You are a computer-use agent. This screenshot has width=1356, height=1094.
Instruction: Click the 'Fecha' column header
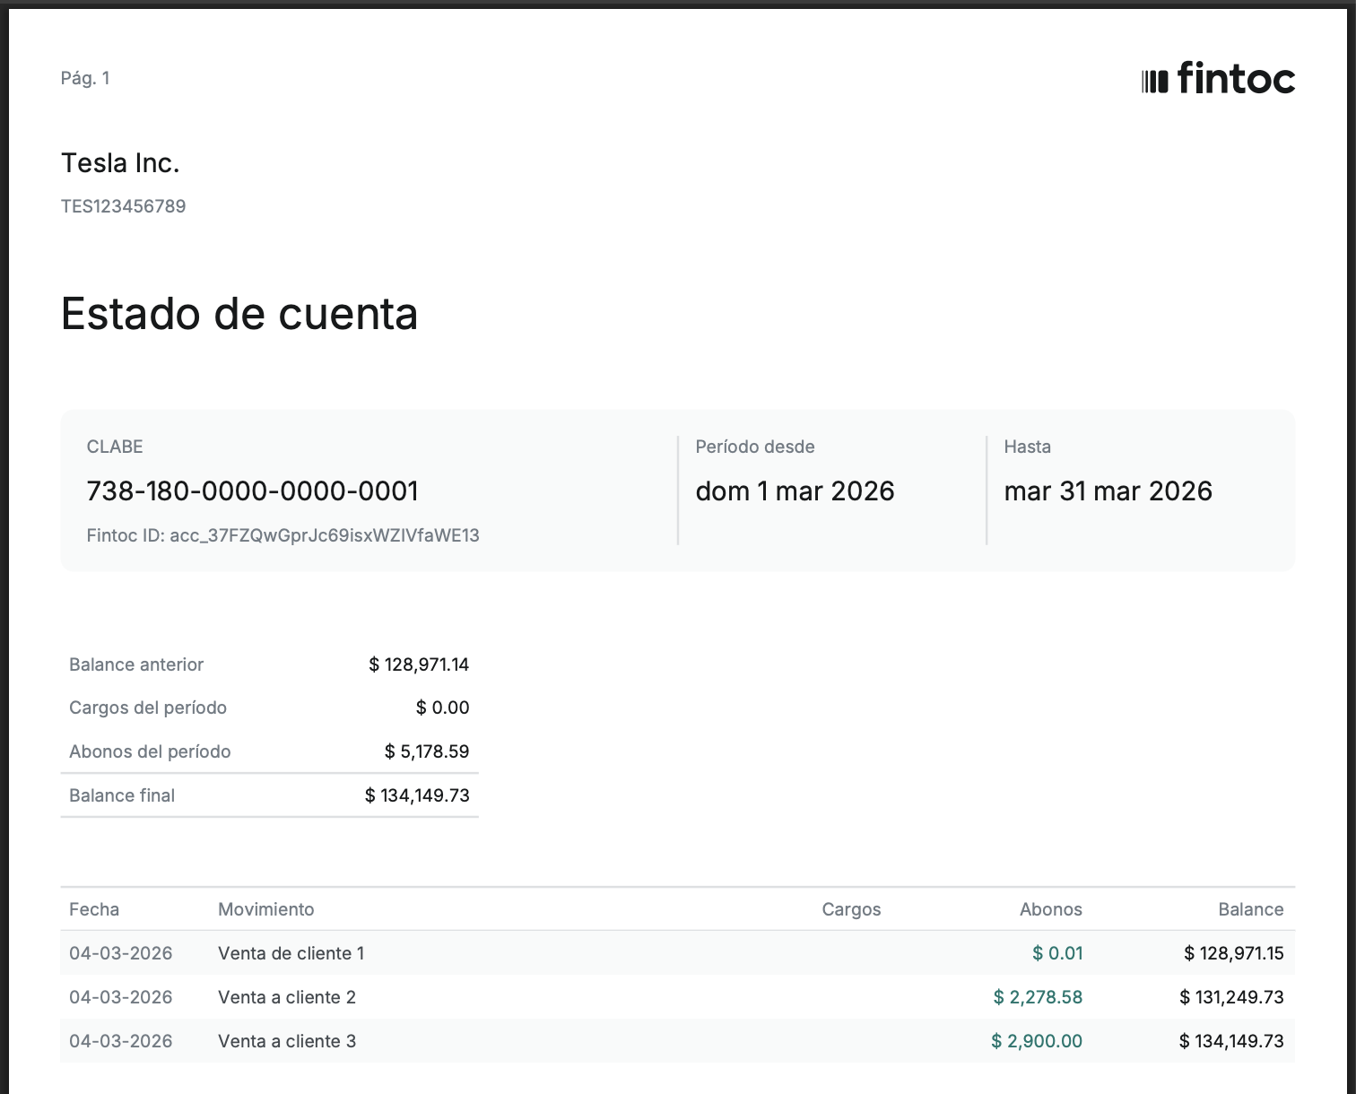(94, 909)
